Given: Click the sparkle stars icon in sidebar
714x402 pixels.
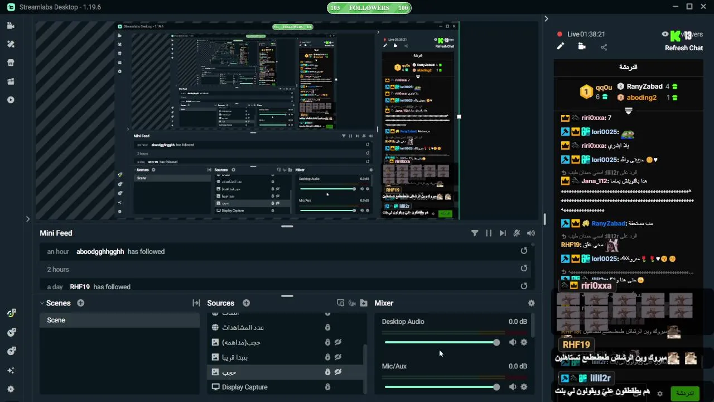Looking at the screenshot, I should [x=11, y=370].
